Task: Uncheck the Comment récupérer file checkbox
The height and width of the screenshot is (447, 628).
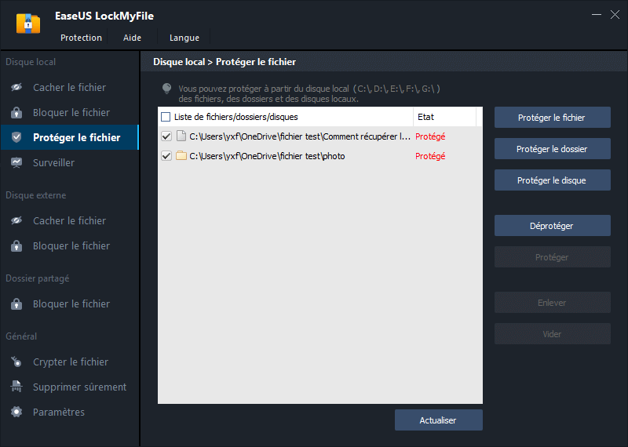Action: (x=166, y=136)
